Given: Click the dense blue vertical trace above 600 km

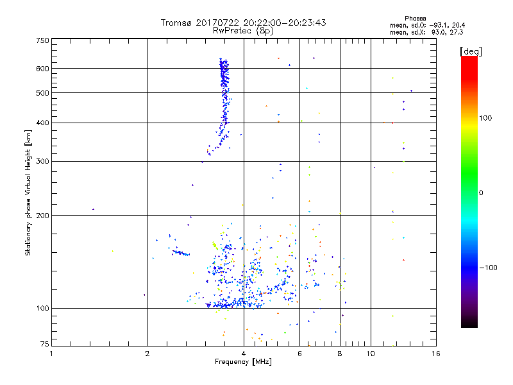Looking at the screenshot, I should (x=224, y=63).
